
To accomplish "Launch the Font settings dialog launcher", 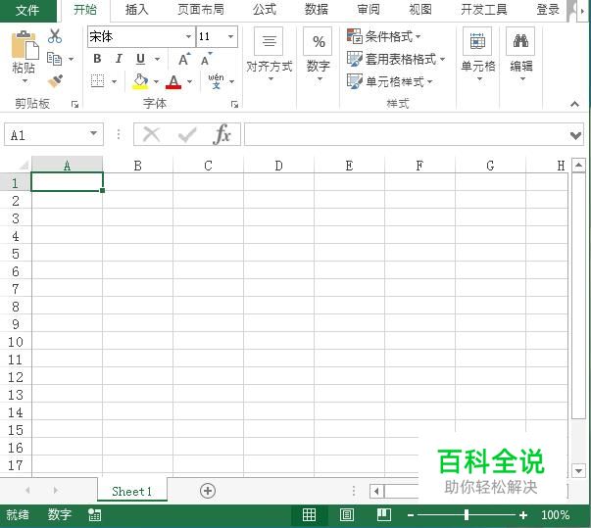I will [x=234, y=104].
